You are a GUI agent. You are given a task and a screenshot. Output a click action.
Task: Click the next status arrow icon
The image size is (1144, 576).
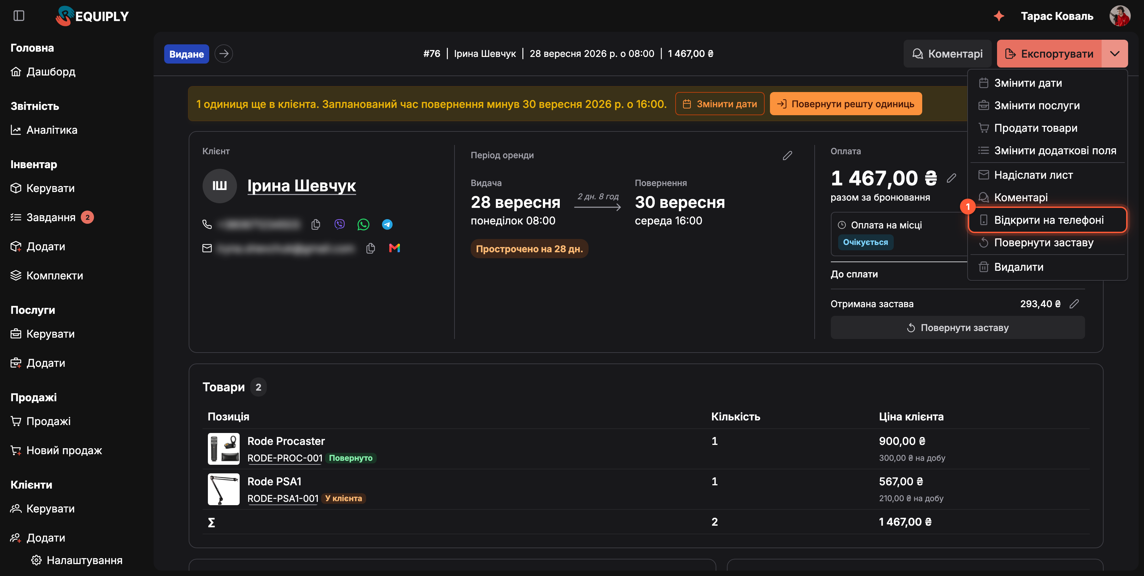pyautogui.click(x=224, y=54)
